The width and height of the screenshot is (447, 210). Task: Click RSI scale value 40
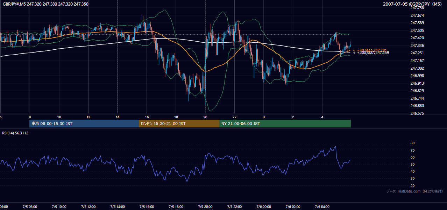click(412, 171)
